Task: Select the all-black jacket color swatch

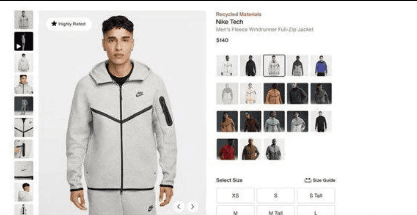Action: pos(251,66)
